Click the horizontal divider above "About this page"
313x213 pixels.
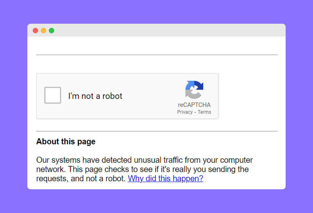[x=157, y=131]
